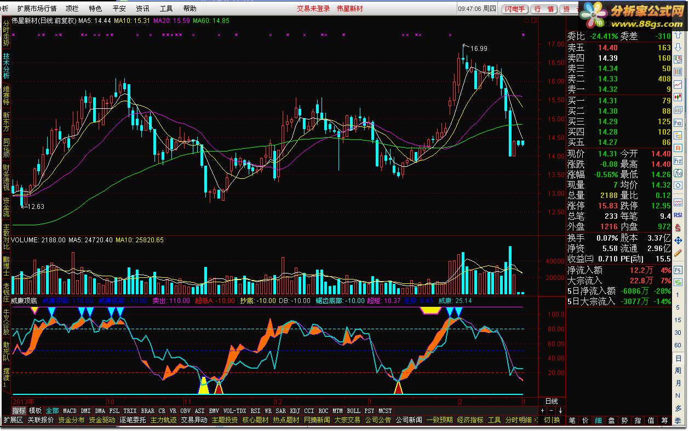
Task: Open the 特色 menu
Action: 95,9
